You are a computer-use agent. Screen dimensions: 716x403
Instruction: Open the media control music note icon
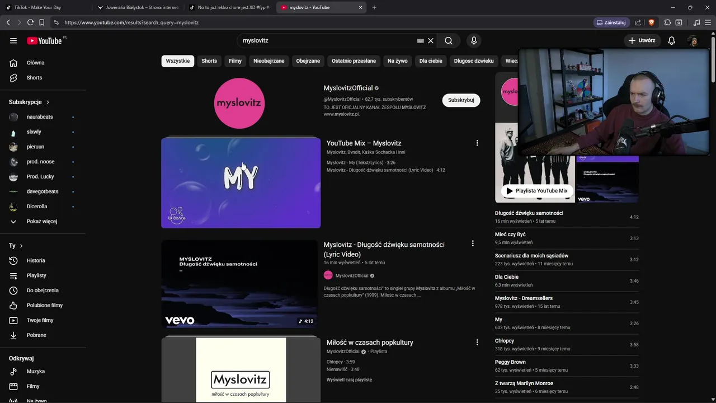696,22
